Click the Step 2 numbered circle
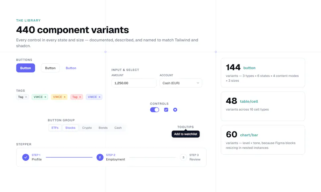 tap(100, 157)
